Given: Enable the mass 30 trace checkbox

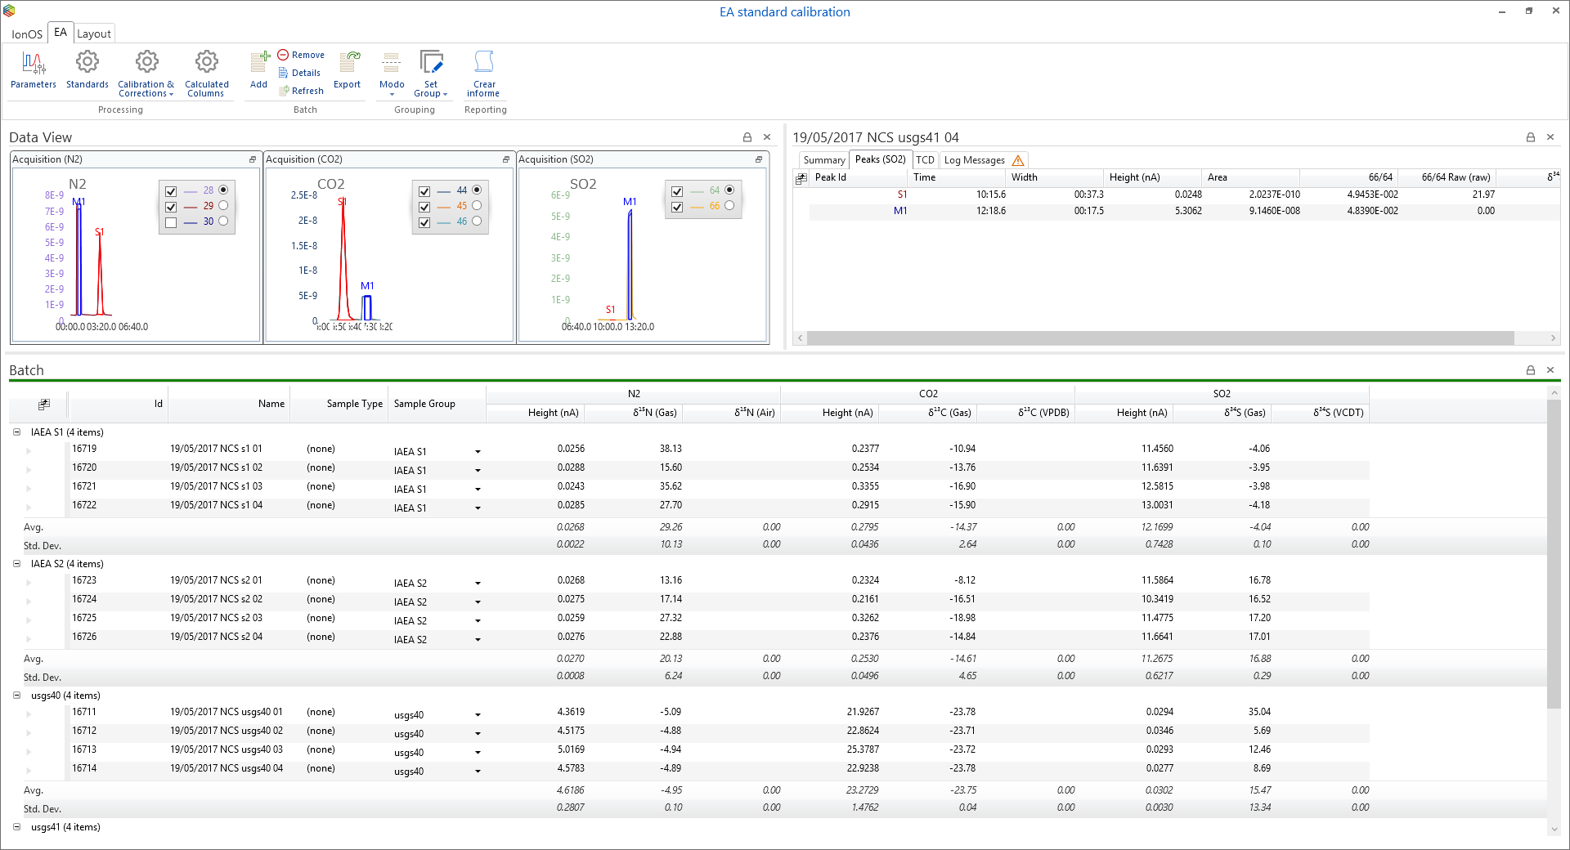Looking at the screenshot, I should click(171, 222).
